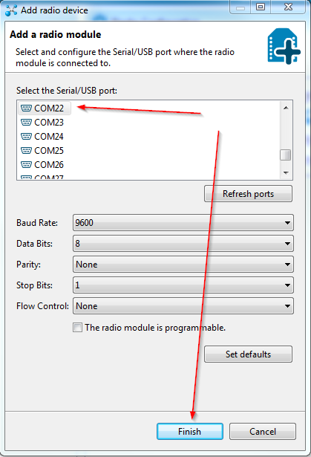Pick the COM25 port icon

pos(26,151)
